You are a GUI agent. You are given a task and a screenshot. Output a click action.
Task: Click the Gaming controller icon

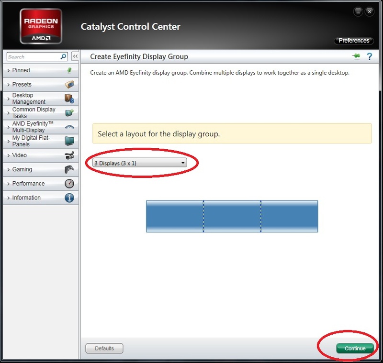[x=69, y=169]
